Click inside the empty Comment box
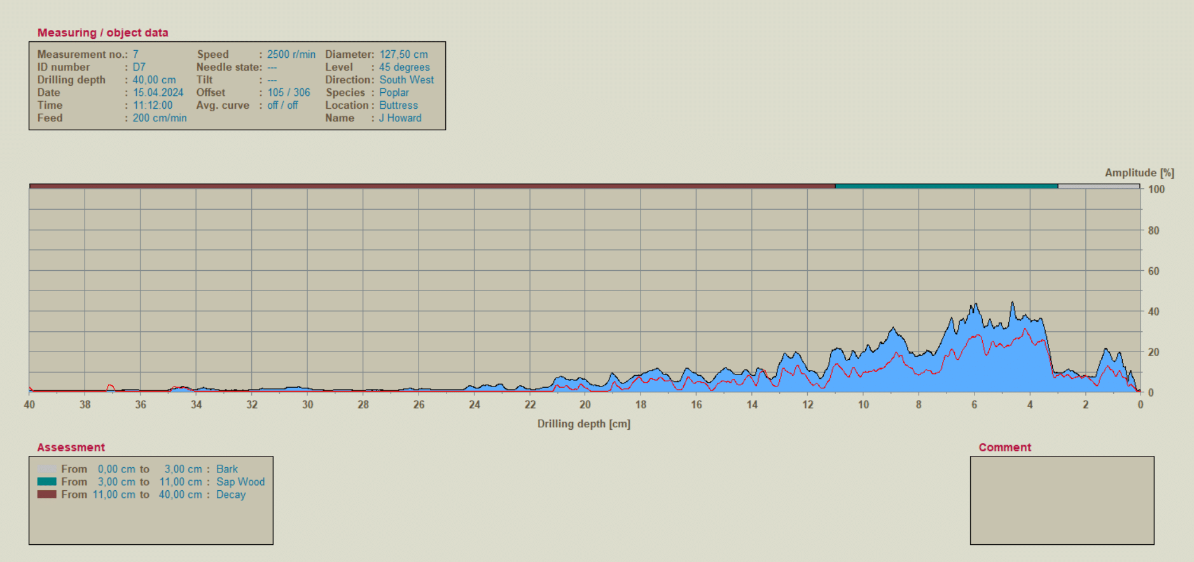 1062,500
